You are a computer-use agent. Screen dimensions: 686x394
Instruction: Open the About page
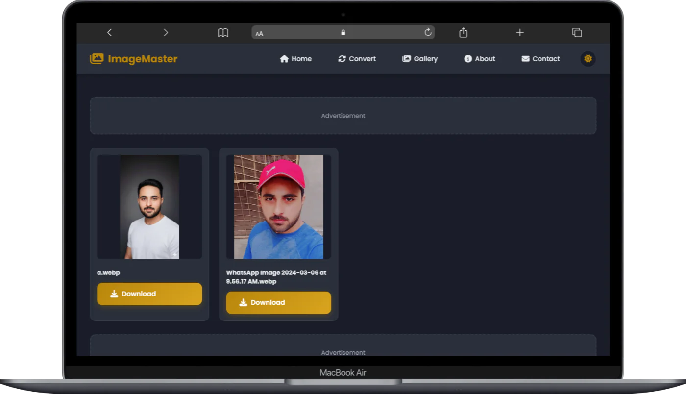click(479, 59)
